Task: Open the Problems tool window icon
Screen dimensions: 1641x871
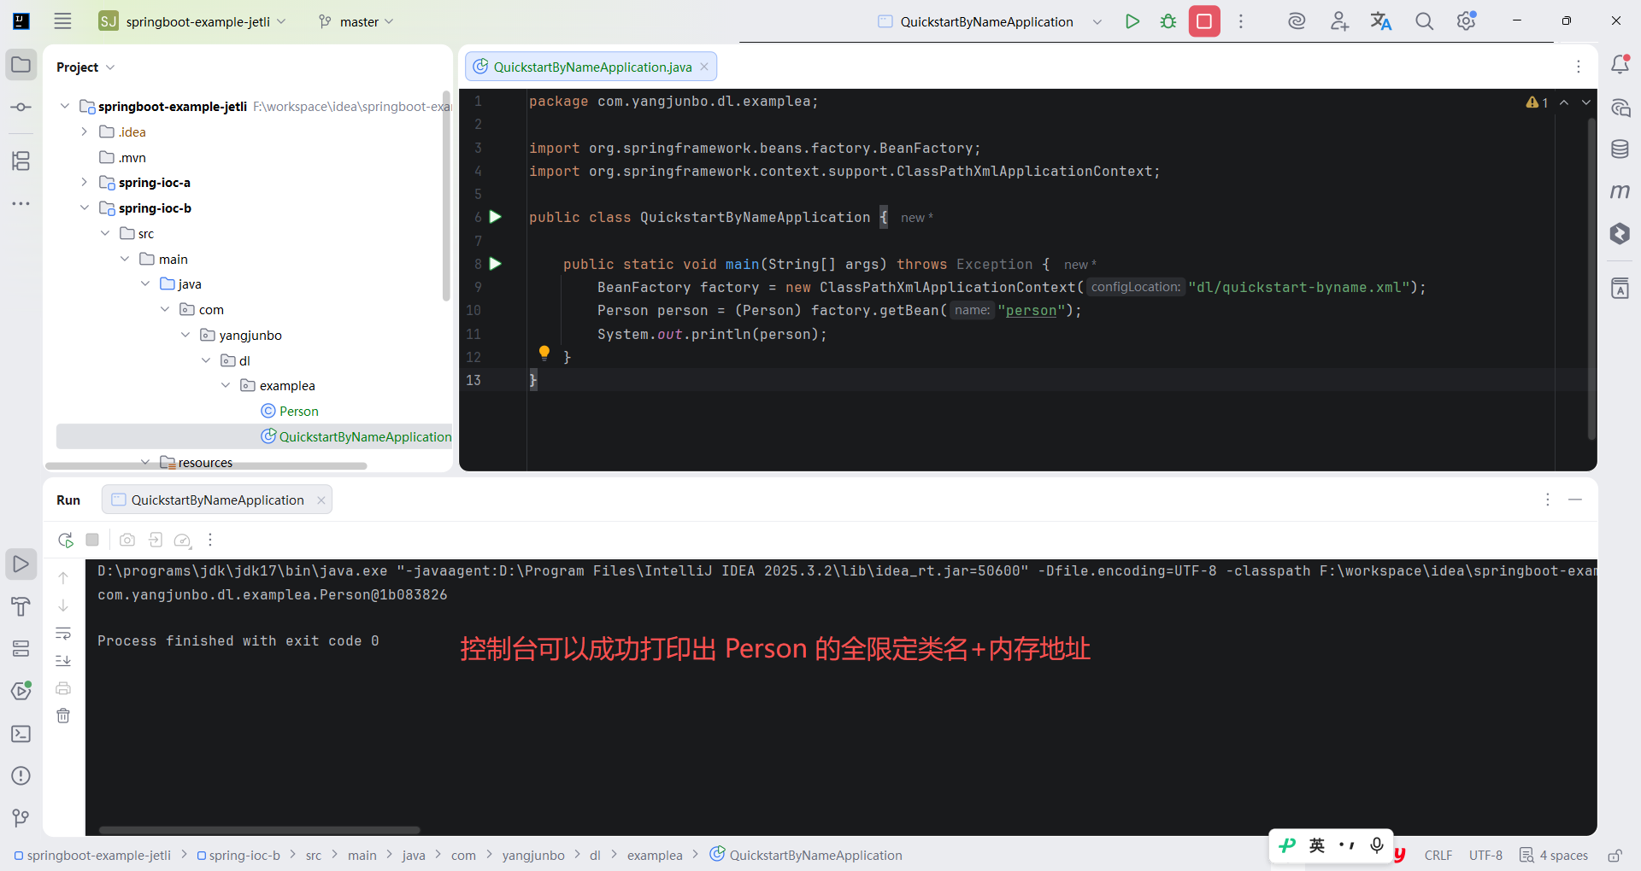Action: pos(21,775)
